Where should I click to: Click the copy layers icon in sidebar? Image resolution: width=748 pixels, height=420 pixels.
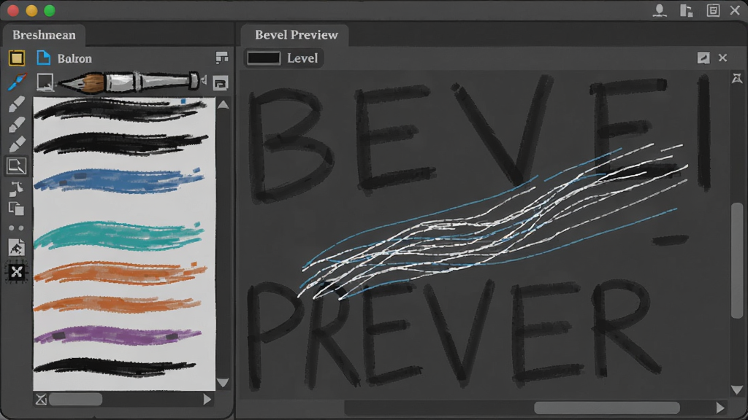click(x=16, y=208)
